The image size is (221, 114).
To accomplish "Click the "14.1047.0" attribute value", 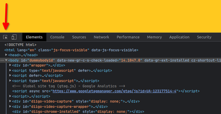I will (x=131, y=60).
